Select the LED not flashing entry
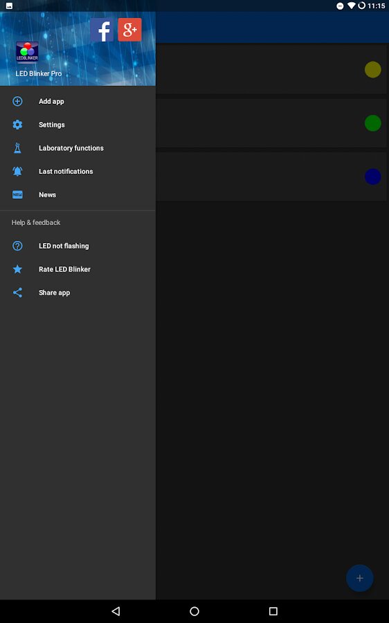Viewport: 389px width, 623px height. 78,246
